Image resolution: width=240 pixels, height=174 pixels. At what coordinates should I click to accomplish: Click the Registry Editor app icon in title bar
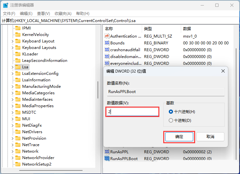(x=6, y=5)
